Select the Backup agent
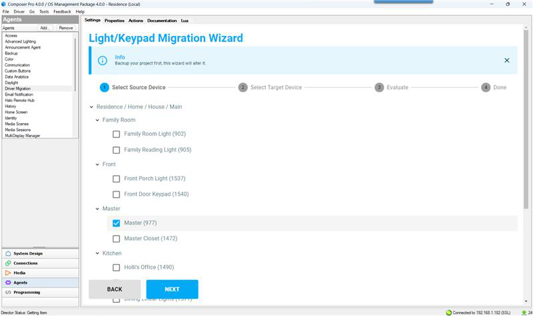This screenshot has width=533, height=316. (x=11, y=53)
